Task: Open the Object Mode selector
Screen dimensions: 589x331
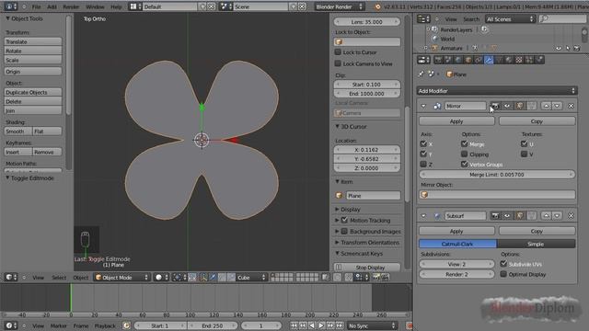Action: pyautogui.click(x=121, y=278)
